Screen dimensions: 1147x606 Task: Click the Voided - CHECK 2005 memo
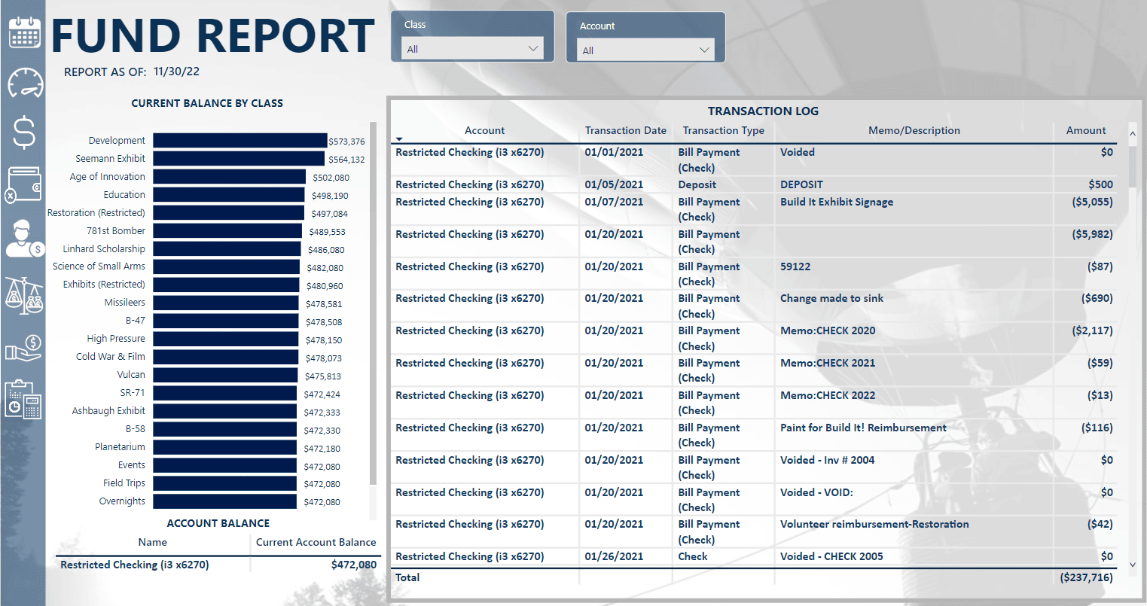pos(831,556)
